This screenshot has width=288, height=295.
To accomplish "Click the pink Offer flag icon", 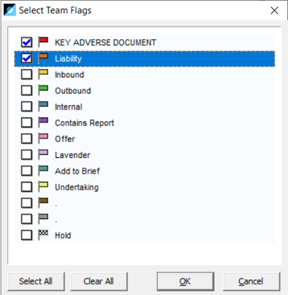I will coord(43,139).
